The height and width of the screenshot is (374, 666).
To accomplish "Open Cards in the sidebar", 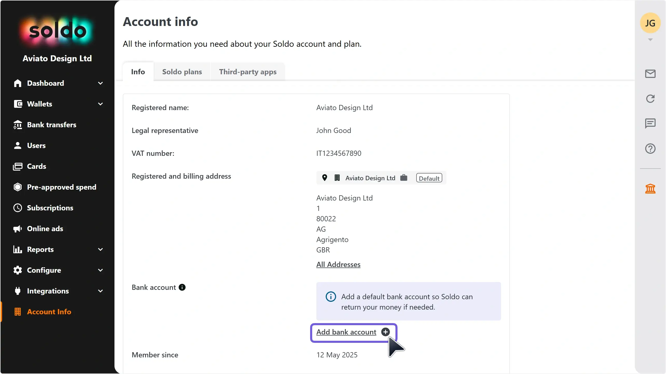I will tap(37, 166).
